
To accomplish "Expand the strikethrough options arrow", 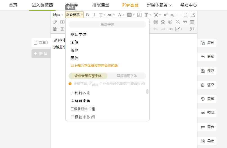I will 114,15.
